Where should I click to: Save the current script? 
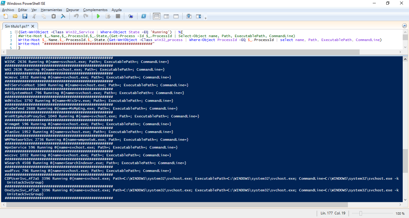click(25, 16)
